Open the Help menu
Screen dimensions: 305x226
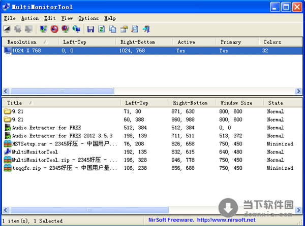tap(110, 18)
